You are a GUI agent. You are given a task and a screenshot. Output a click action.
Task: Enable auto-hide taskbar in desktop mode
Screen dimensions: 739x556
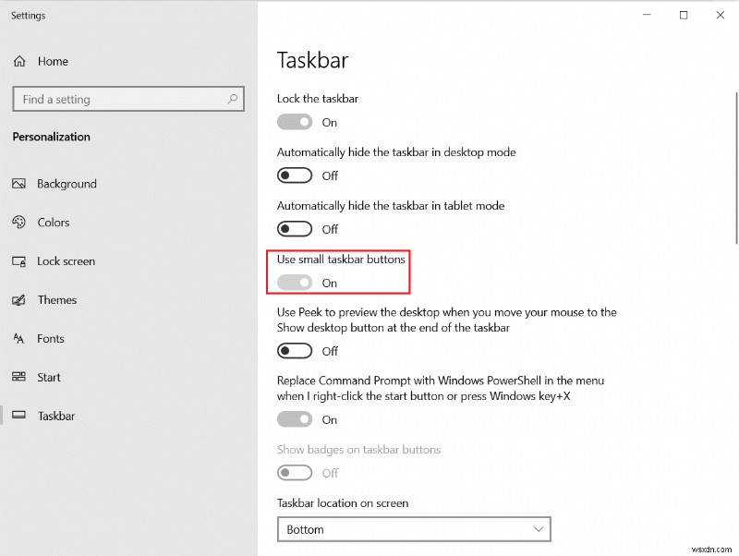[x=296, y=175]
